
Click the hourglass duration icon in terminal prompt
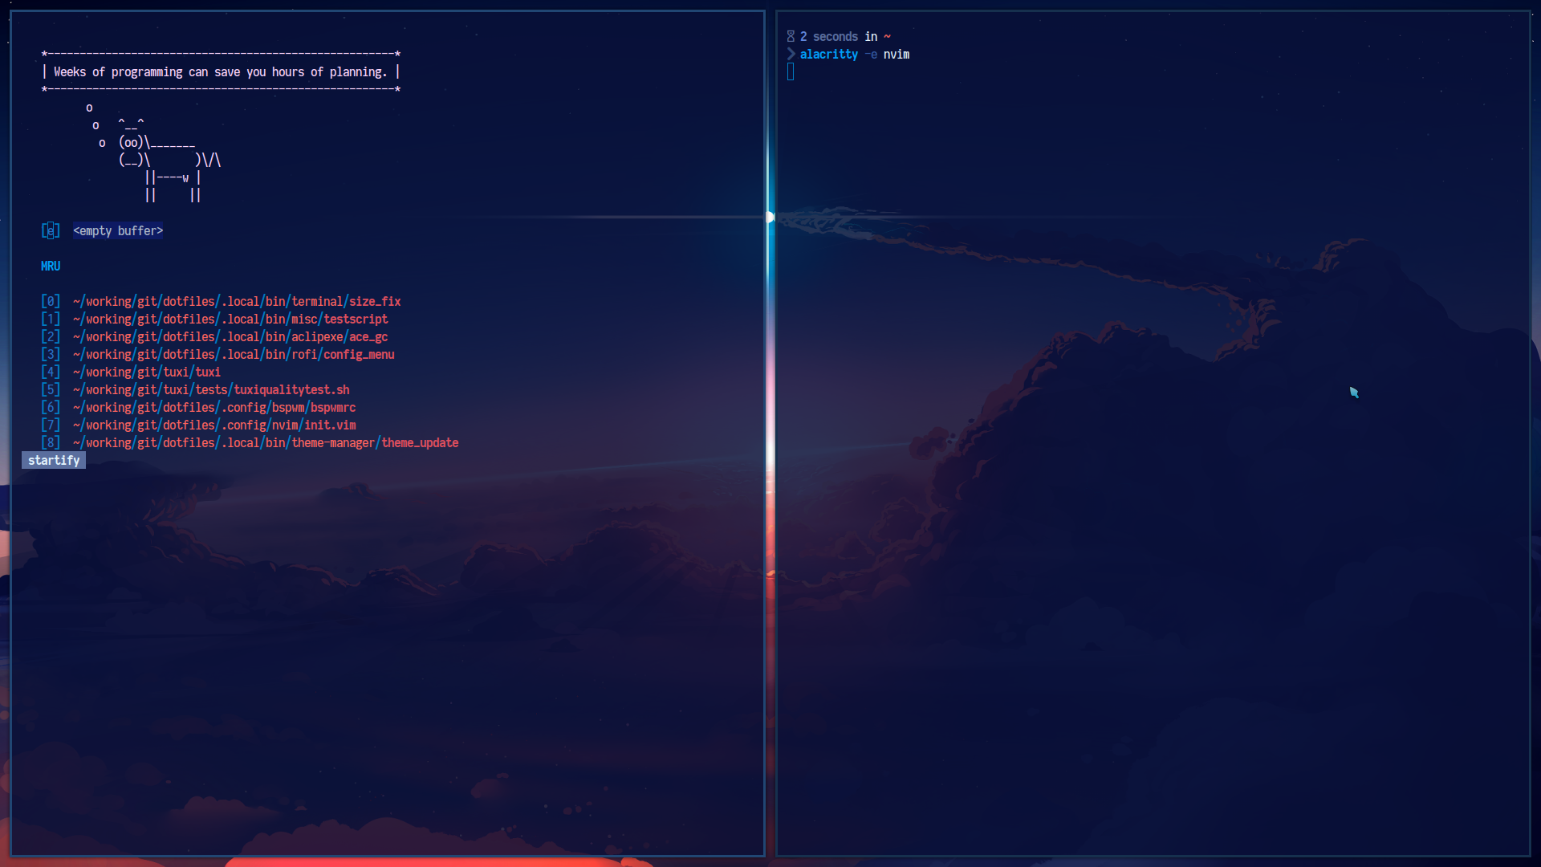[792, 36]
